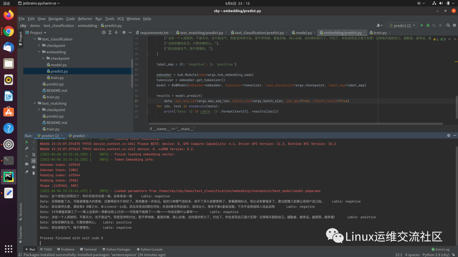Collapse the text_classification folder

pyautogui.click(x=35, y=39)
